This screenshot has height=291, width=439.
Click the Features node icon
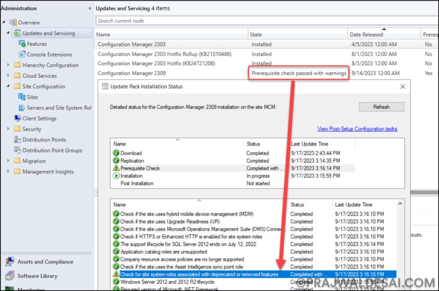(x=22, y=44)
